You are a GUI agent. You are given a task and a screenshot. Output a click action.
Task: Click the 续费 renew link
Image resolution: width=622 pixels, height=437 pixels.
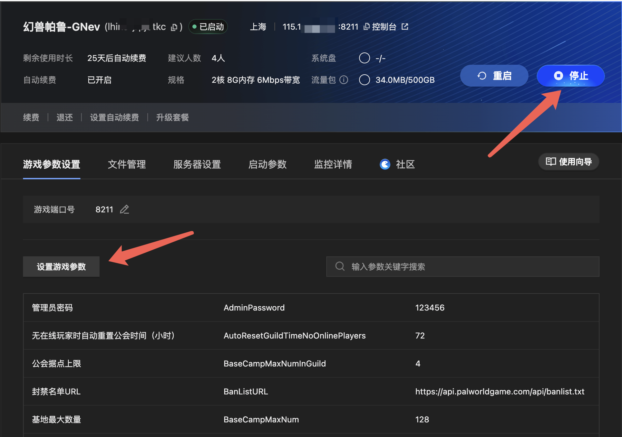pos(31,117)
